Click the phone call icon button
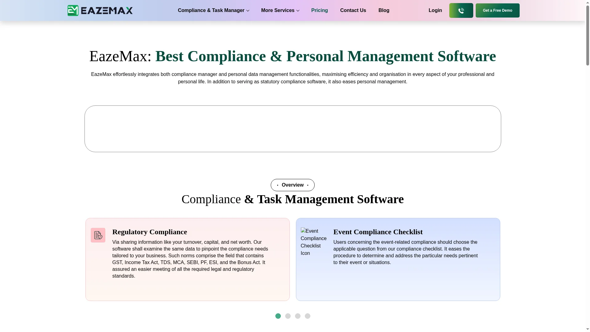Viewport: 590px width, 332px height. (461, 10)
